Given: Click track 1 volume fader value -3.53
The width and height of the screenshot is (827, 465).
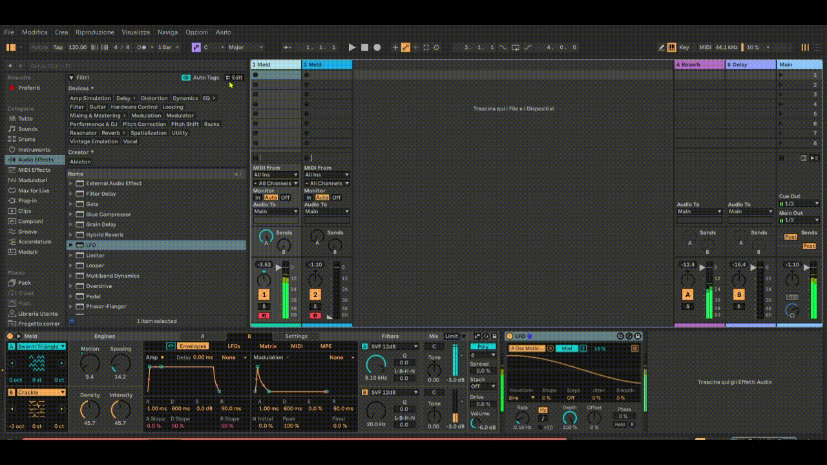Looking at the screenshot, I should click(x=264, y=265).
